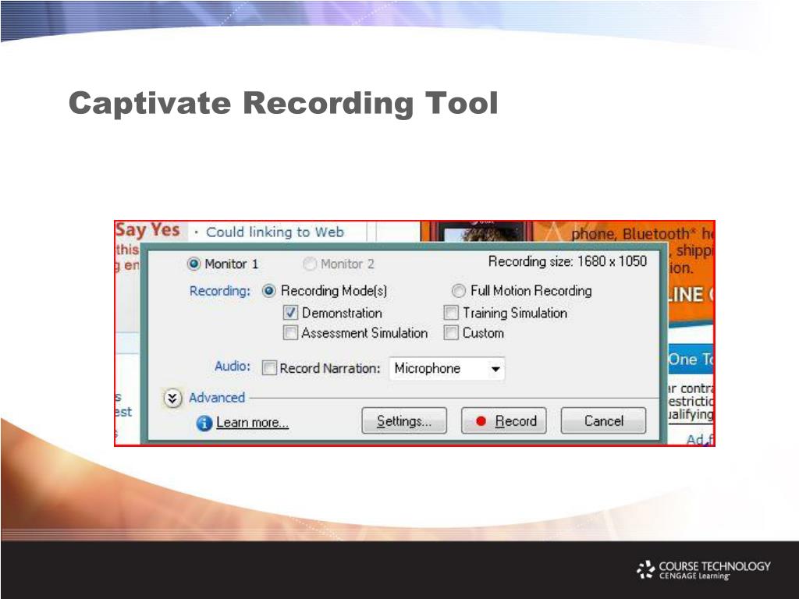
Task: Enable the Training Simulation checkbox
Action: pos(451,313)
